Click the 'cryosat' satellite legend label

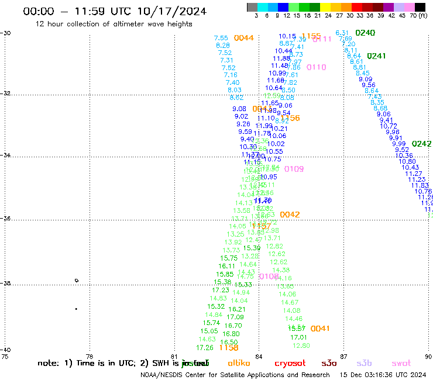click(290, 363)
